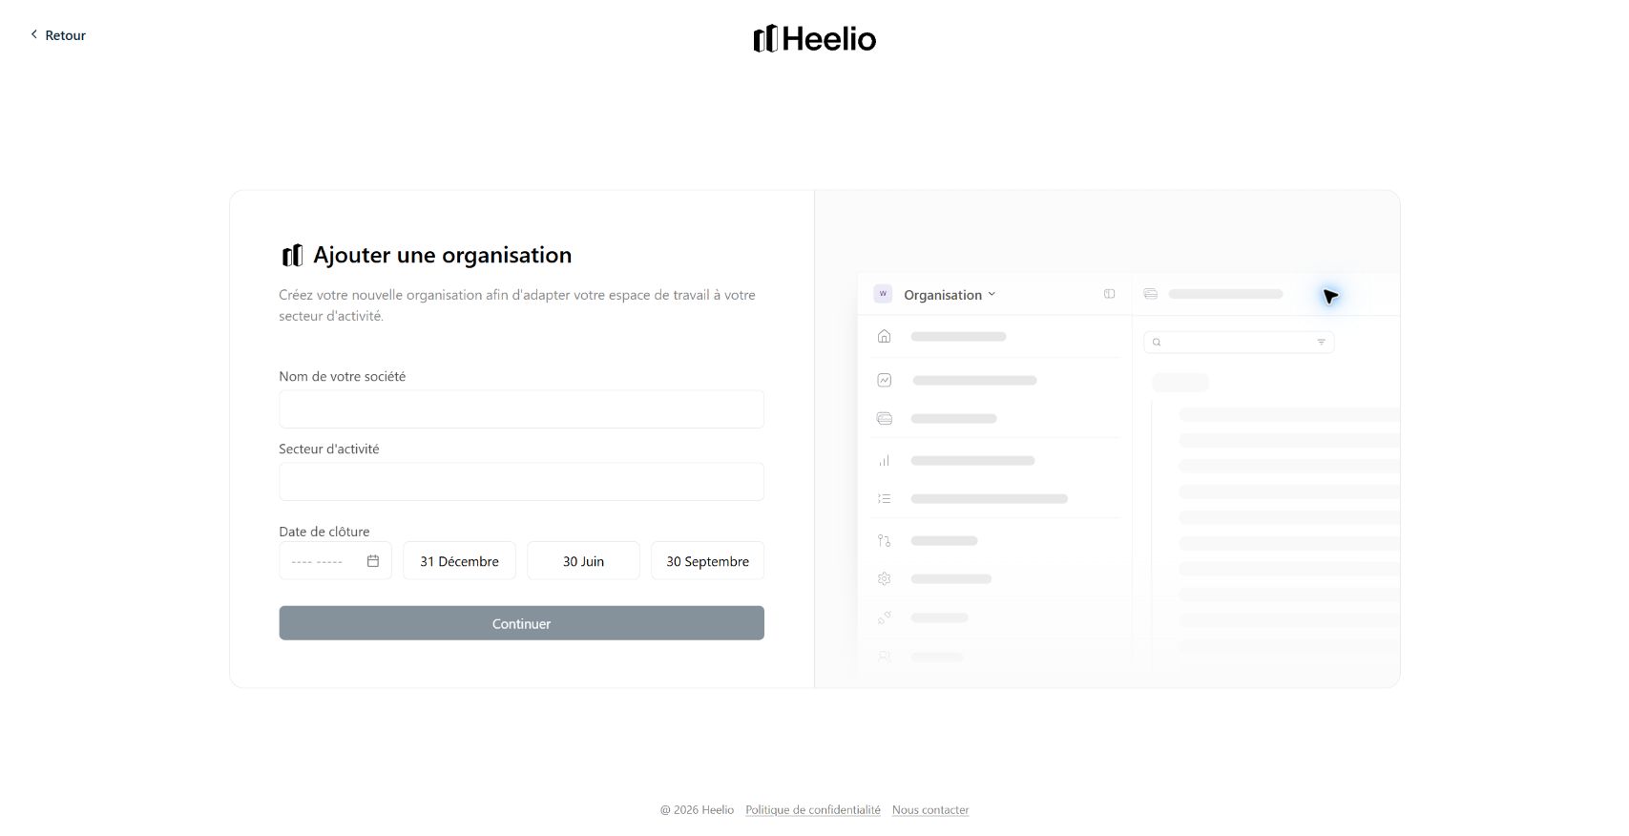
Task: Click the list icon in preview sidebar
Action: coord(885,498)
